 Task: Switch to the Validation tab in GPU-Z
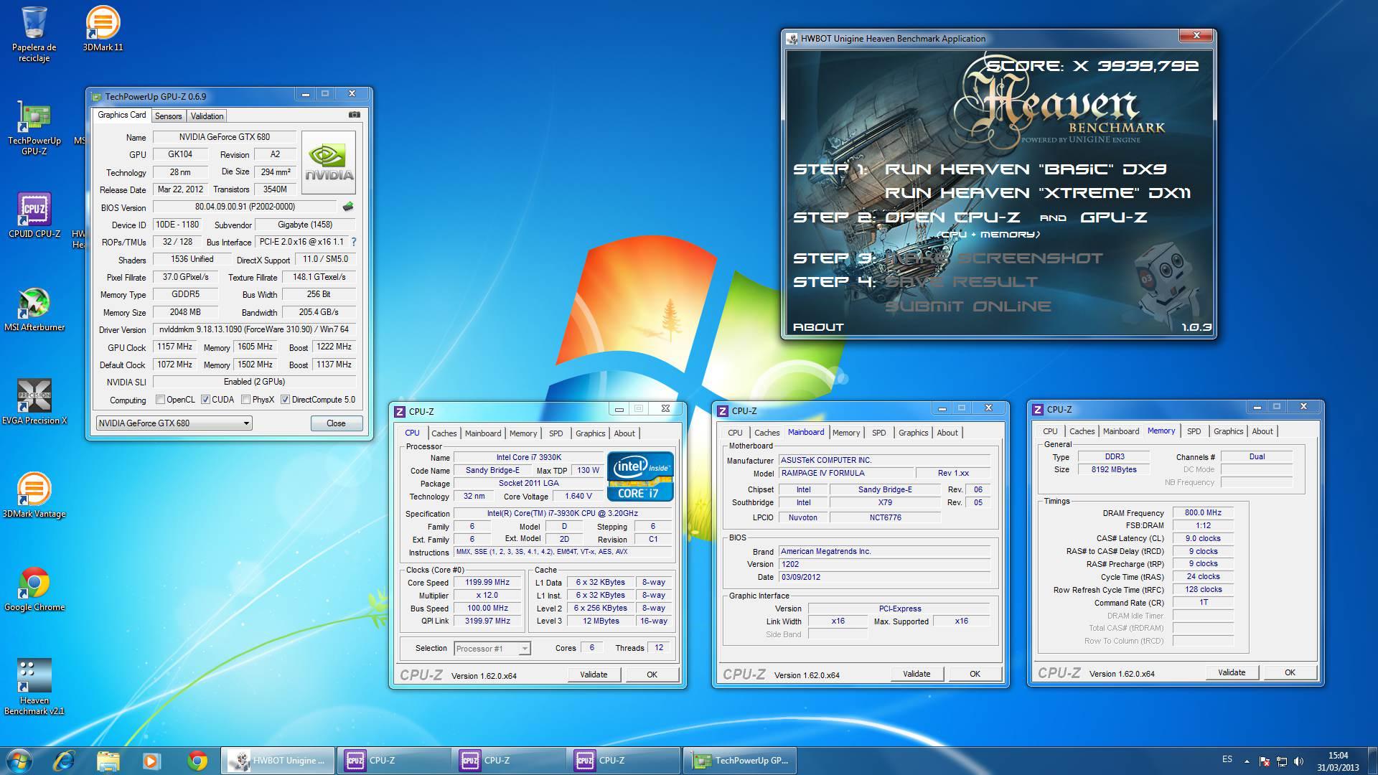(207, 116)
